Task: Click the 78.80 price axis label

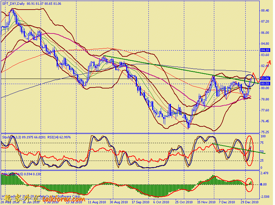Action: pyautogui.click(x=265, y=99)
